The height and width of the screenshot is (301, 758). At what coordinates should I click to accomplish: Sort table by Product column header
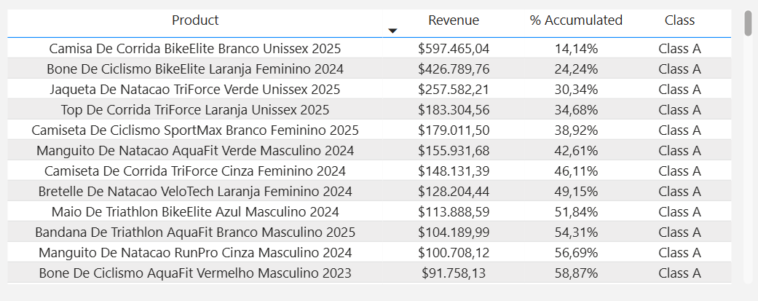195,20
